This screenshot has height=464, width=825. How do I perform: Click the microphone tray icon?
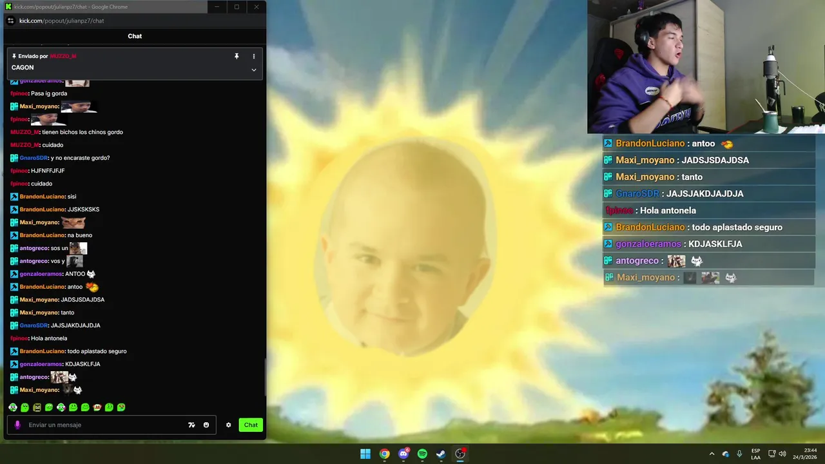click(x=739, y=454)
